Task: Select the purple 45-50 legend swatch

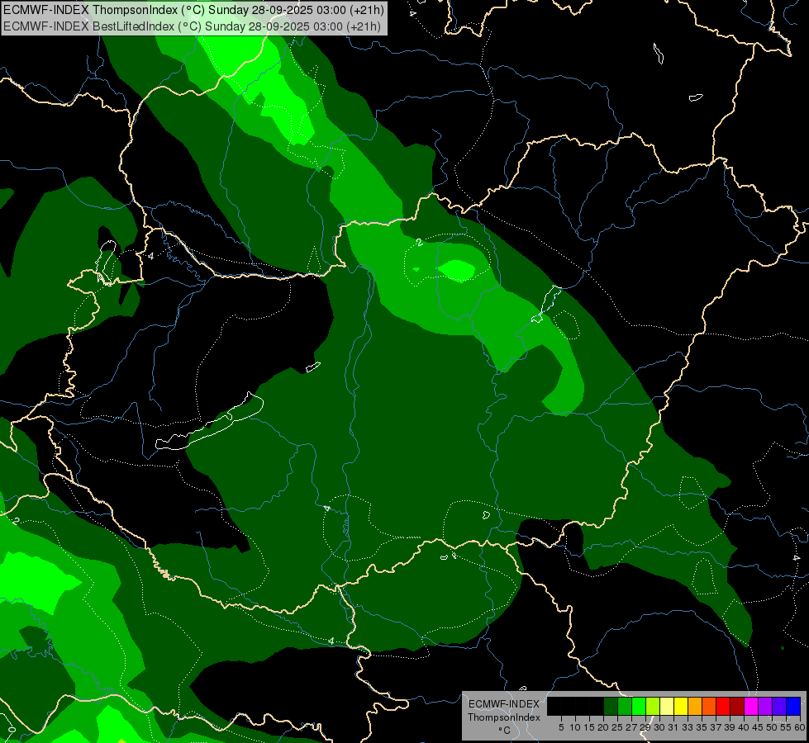Action: pos(765,706)
